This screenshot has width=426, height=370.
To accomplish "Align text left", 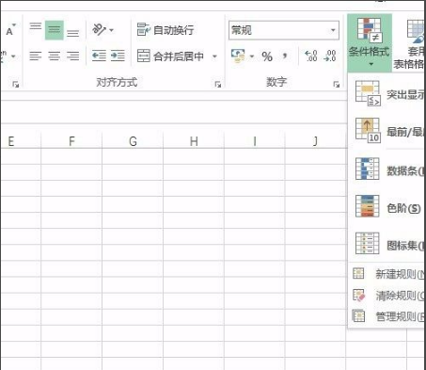I will pyautogui.click(x=36, y=56).
